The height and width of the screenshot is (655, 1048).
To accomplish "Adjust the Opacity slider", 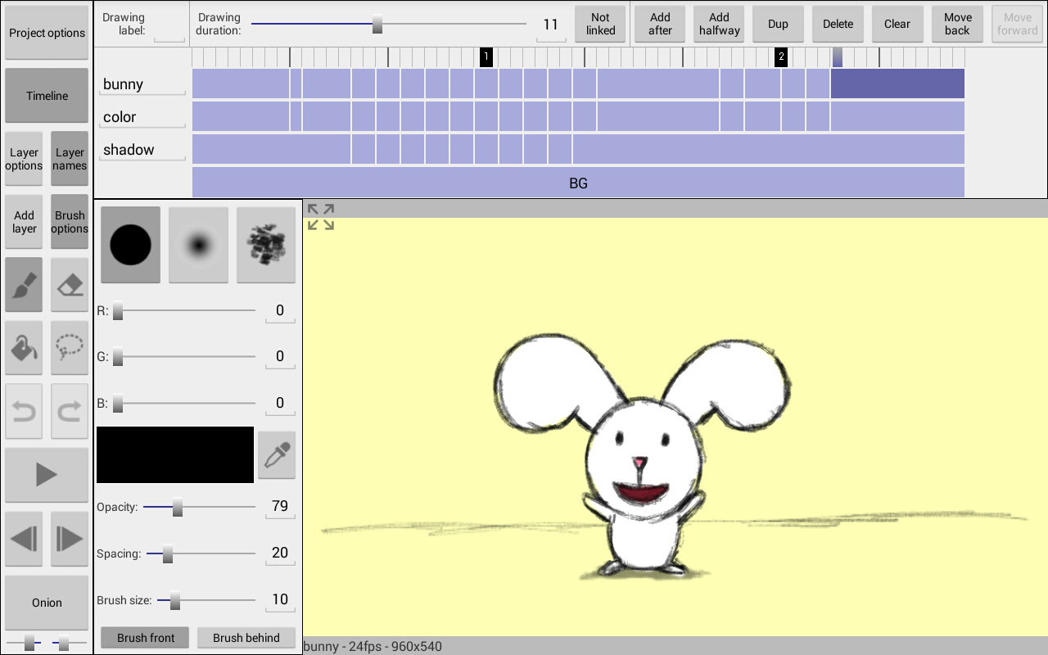I will (177, 508).
